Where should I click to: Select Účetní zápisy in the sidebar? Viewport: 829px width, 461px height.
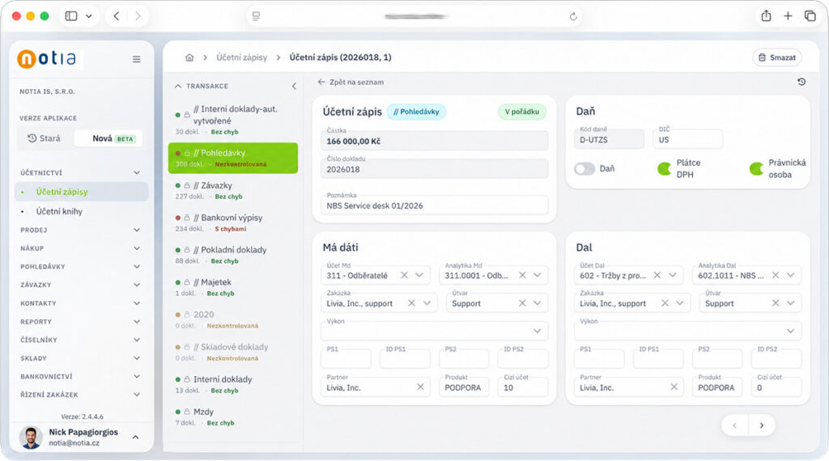[82, 192]
